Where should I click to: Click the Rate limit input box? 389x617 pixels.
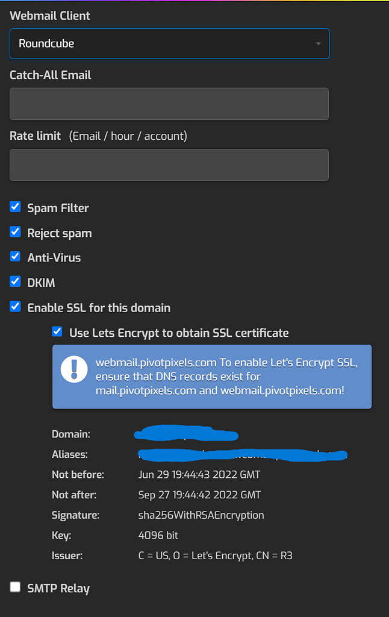coord(169,164)
